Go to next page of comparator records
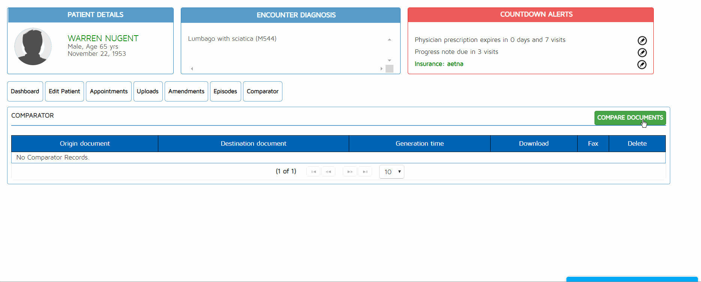The image size is (701, 282). [350, 172]
